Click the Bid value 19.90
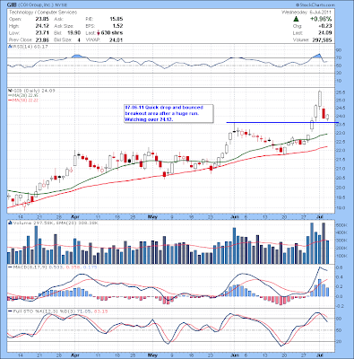 pyautogui.click(x=73, y=33)
